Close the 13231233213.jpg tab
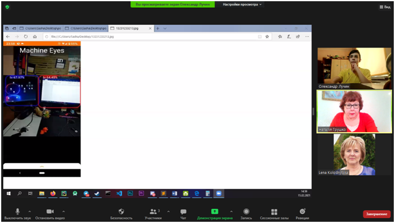Image resolution: width=395 pixels, height=223 pixels. (x=150, y=28)
